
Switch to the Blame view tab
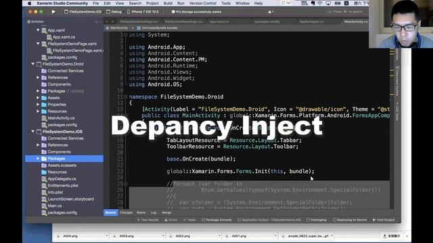[141, 213]
